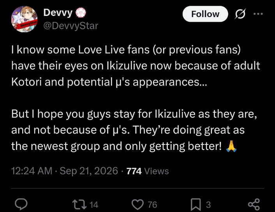The height and width of the screenshot is (212, 275).
Task: Repost the tweet with the retweet icon
Action: tap(79, 205)
